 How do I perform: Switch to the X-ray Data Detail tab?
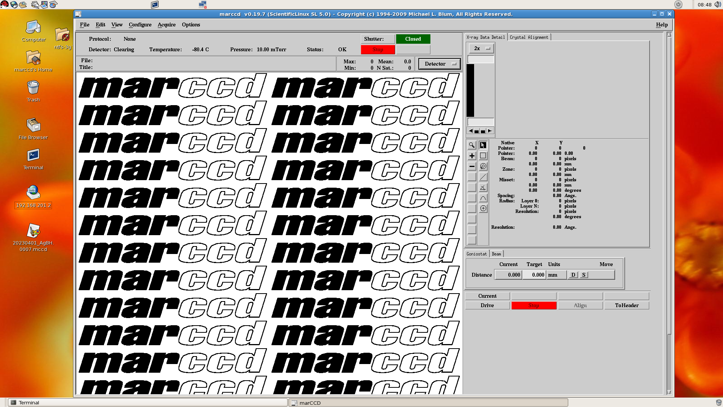(486, 37)
